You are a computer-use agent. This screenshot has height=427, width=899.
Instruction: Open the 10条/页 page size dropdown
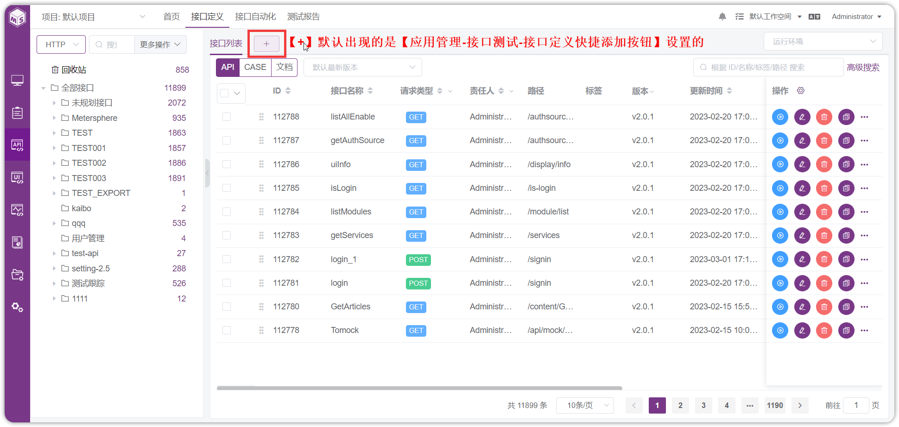click(585, 406)
